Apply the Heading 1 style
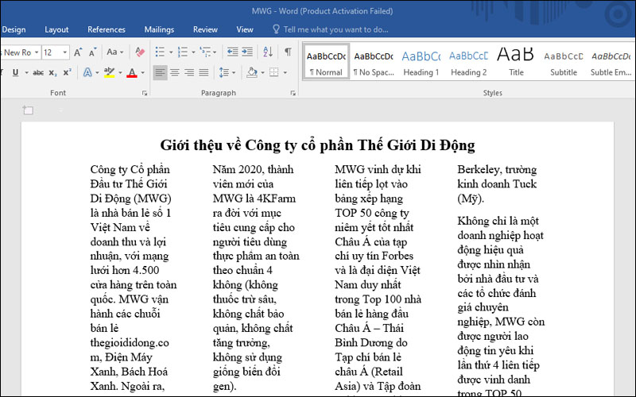 pos(421,62)
